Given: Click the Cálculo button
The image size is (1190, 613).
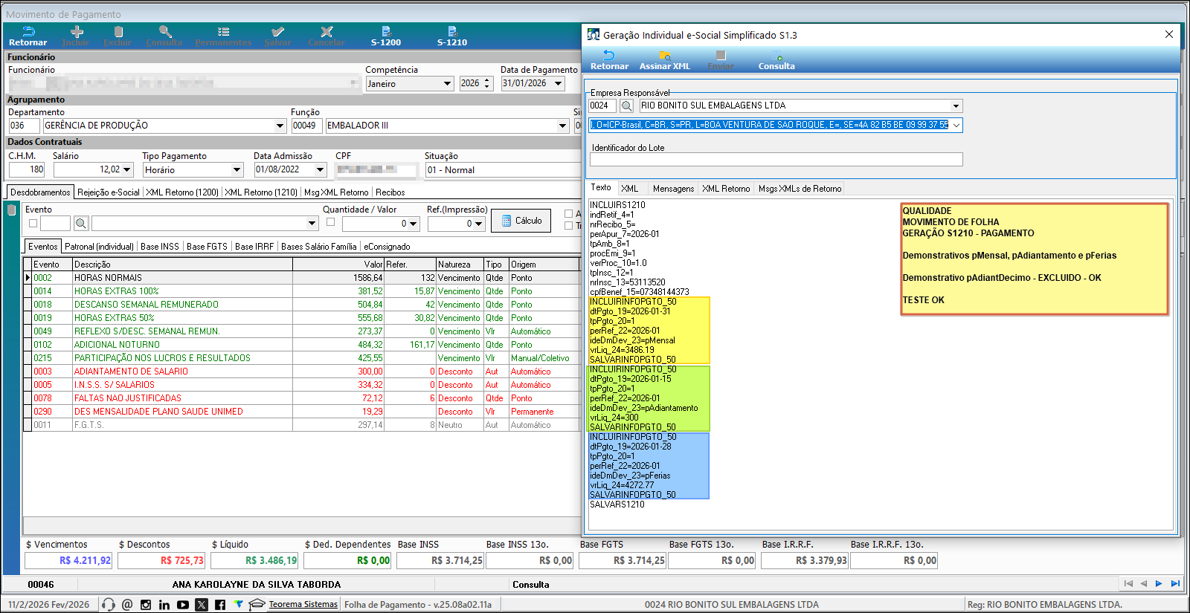Looking at the screenshot, I should point(521,221).
